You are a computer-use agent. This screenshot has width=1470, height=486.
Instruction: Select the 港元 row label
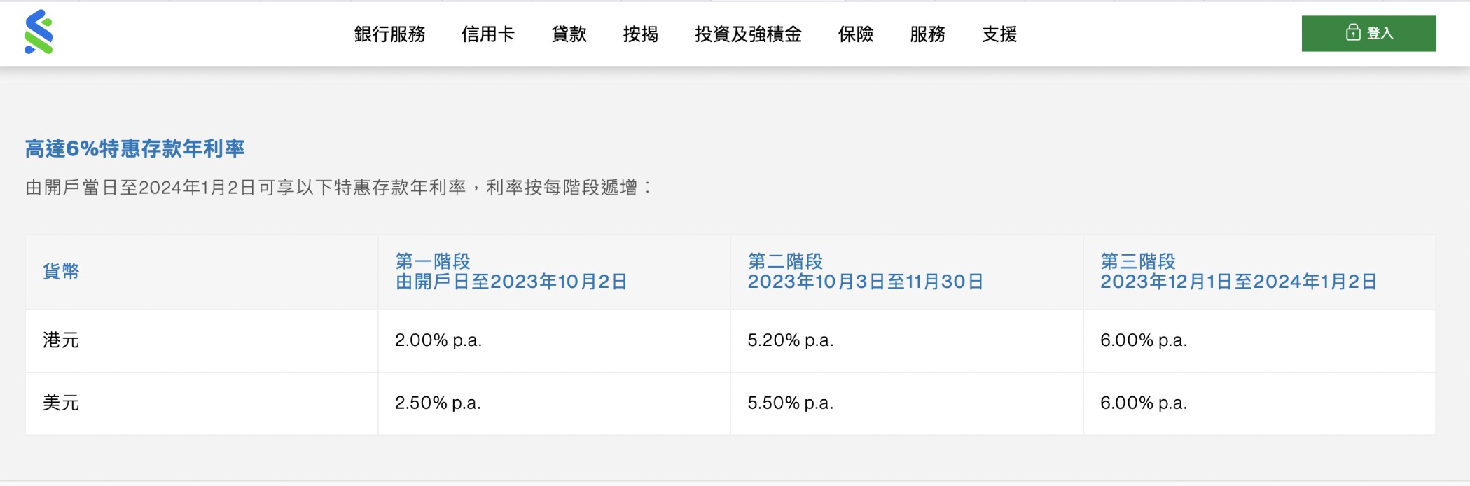coord(61,340)
